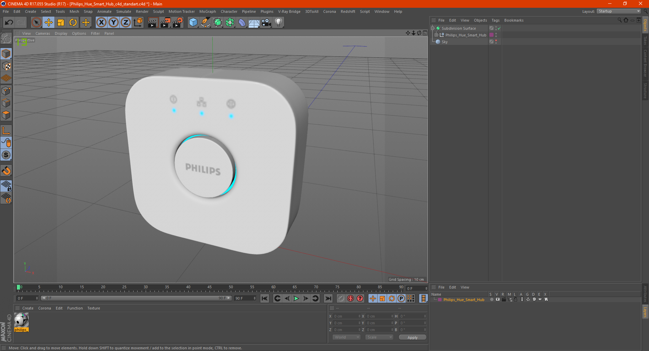Go to start of animation
Viewport: 649px width, 351px height.
point(265,298)
